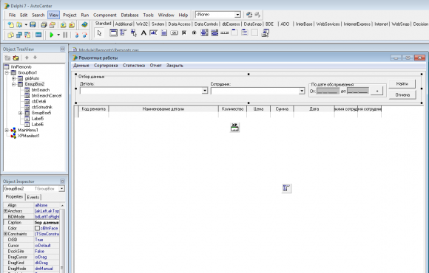Select the XPManifest icon on the form
The image size is (429, 273).
234,128
